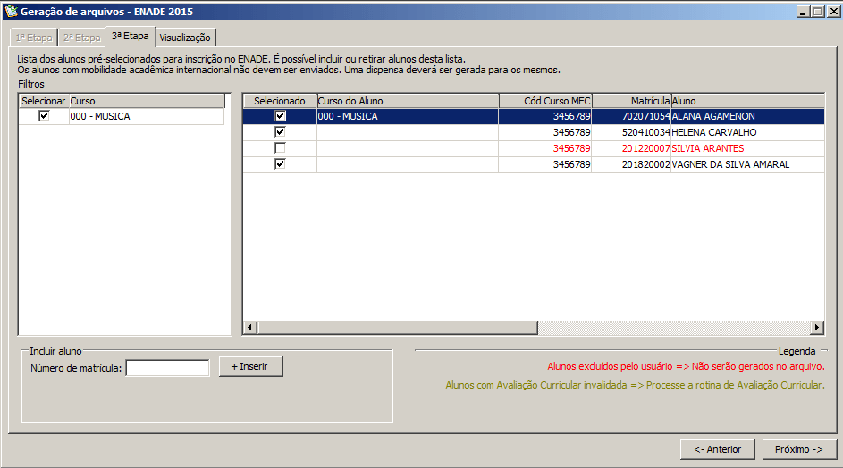Go back using the Anterior button
Viewport: 843px width, 468px height.
[717, 449]
